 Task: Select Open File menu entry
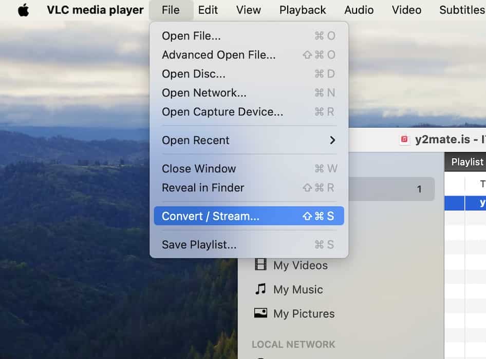click(x=191, y=36)
